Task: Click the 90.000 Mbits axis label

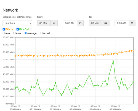Action: (9, 37)
